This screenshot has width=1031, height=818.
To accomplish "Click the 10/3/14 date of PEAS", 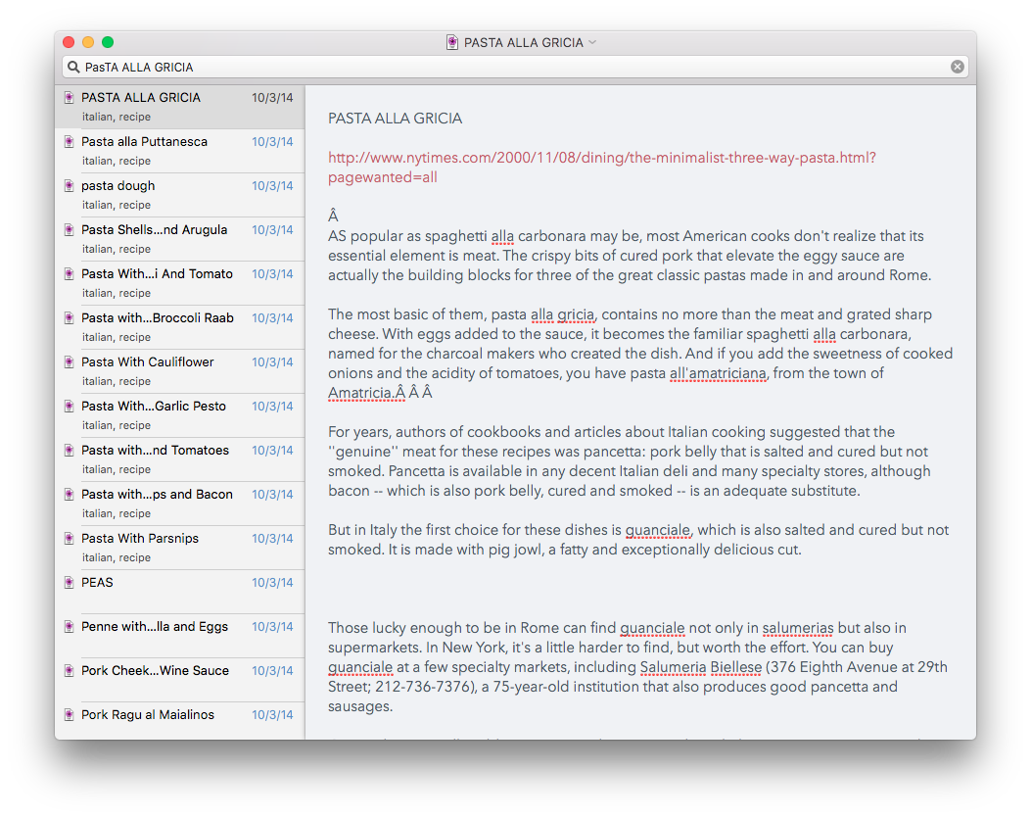I will [x=272, y=583].
